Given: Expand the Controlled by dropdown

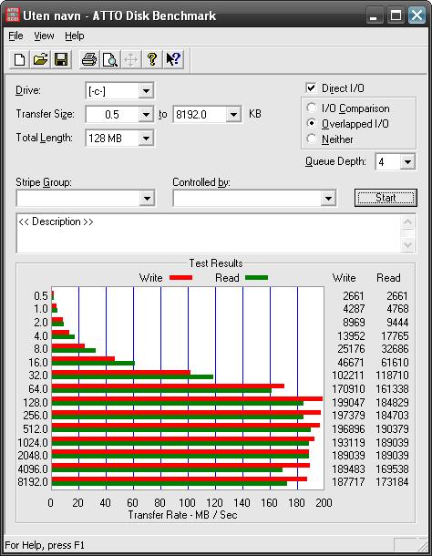Looking at the screenshot, I should tap(328, 198).
